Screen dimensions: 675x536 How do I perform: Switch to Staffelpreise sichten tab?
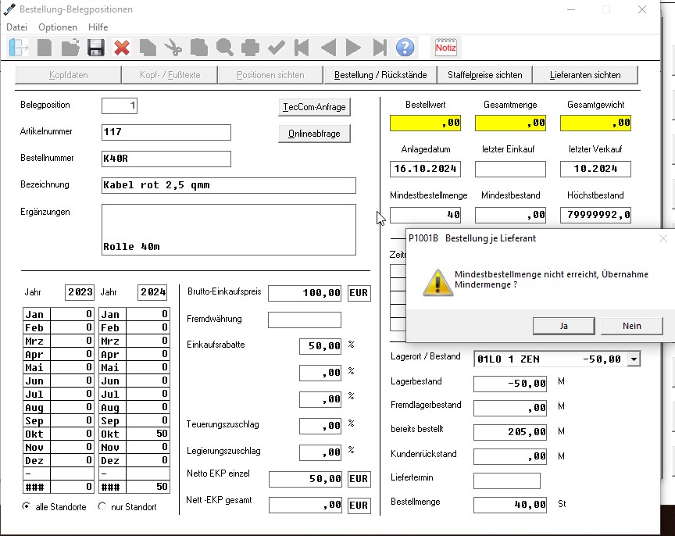pyautogui.click(x=484, y=75)
